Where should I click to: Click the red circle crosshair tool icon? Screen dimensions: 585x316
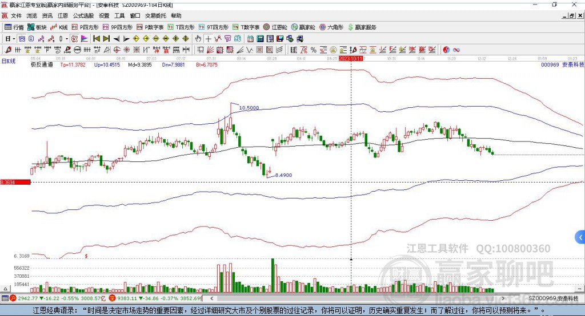coord(117,50)
